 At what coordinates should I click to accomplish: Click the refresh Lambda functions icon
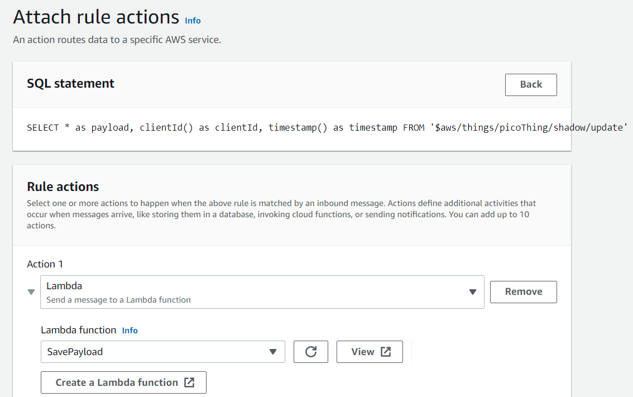click(x=311, y=352)
